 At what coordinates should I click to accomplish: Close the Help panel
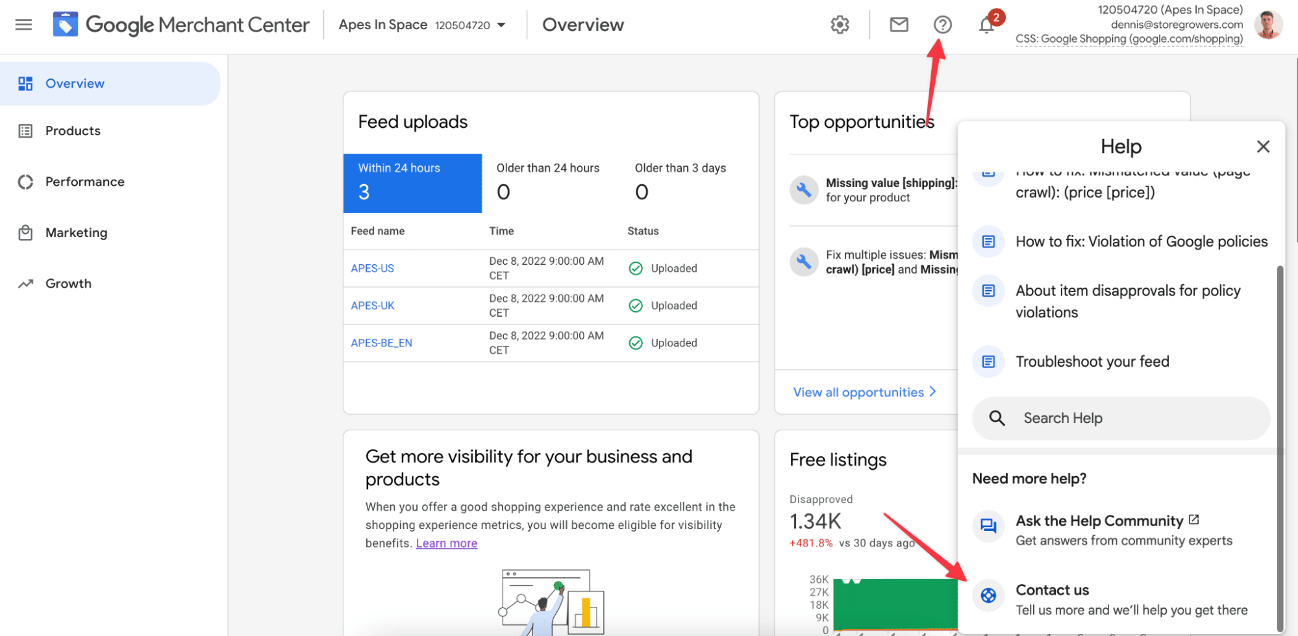(x=1263, y=147)
